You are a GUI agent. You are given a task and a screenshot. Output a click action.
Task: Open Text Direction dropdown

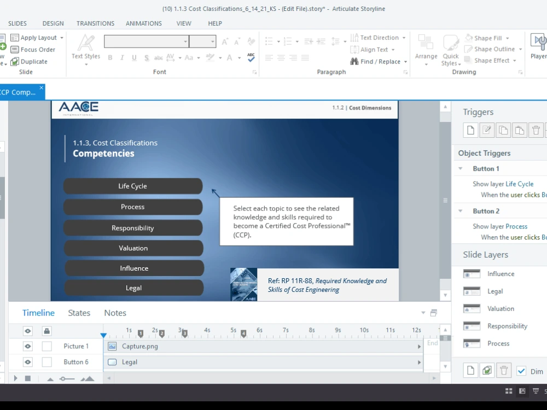tap(404, 38)
